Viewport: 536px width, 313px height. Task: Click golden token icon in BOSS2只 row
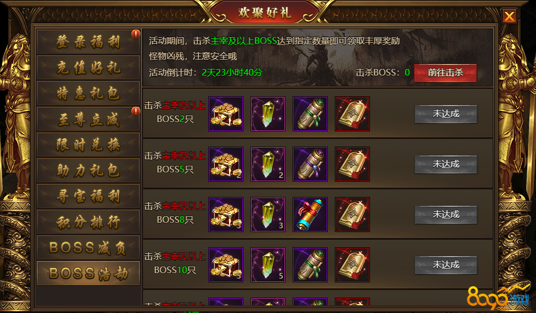click(352, 114)
